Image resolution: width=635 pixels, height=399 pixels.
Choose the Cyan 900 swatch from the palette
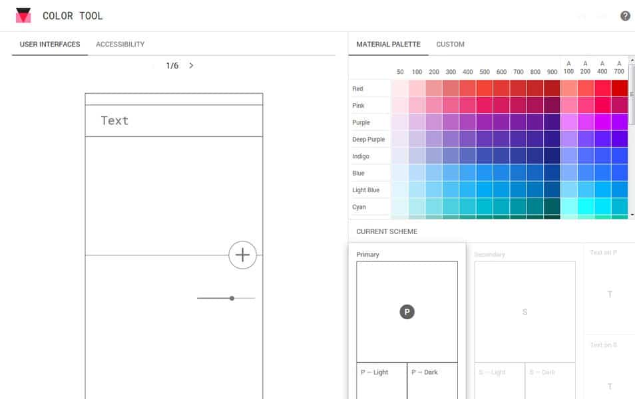tap(552, 207)
